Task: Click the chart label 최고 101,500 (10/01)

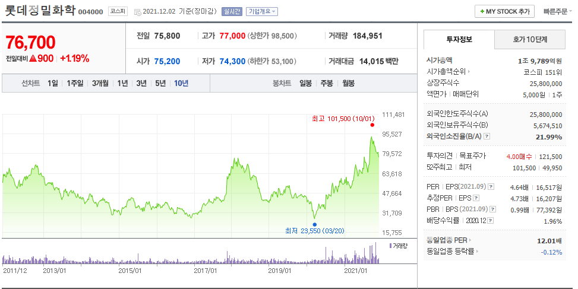Action: click(x=343, y=119)
